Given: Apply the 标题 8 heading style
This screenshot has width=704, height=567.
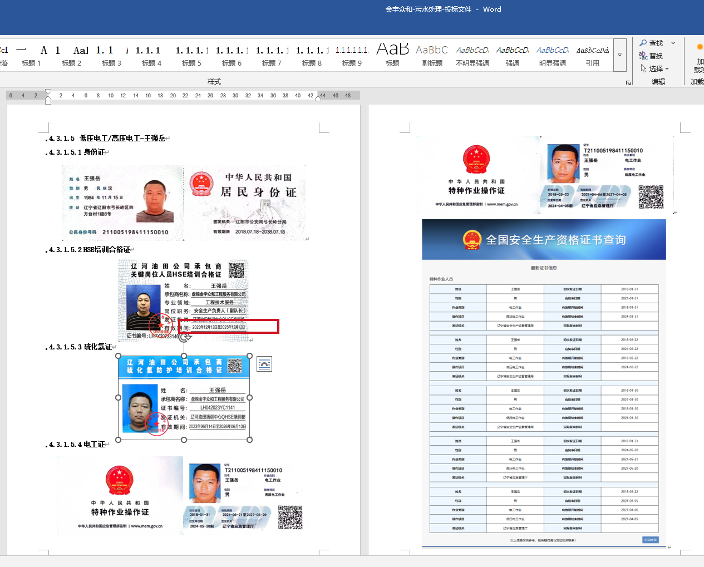Looking at the screenshot, I should tap(312, 56).
